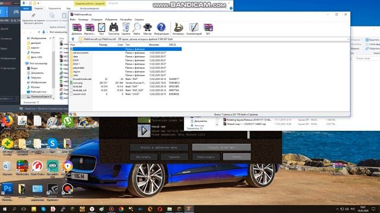Click the Minecraft world play arrow thumbnail

point(144,131)
